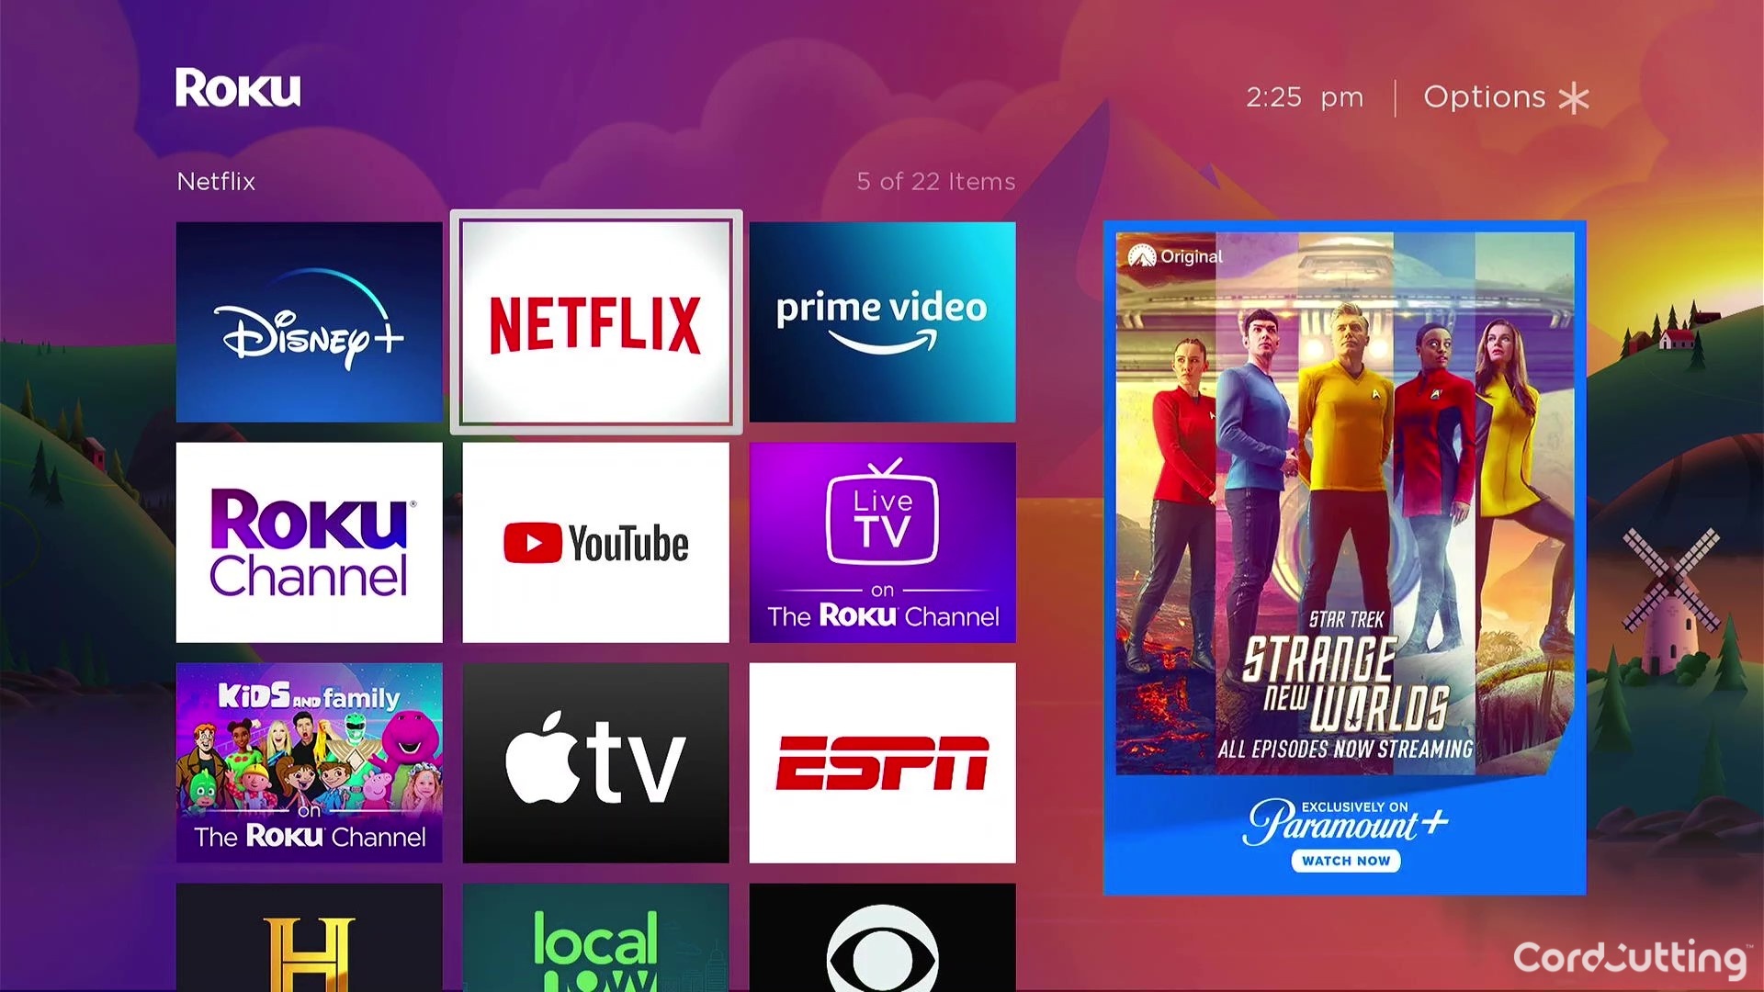The height and width of the screenshot is (992, 1764).
Task: Toggle to next item in the app grid
Action: click(883, 321)
